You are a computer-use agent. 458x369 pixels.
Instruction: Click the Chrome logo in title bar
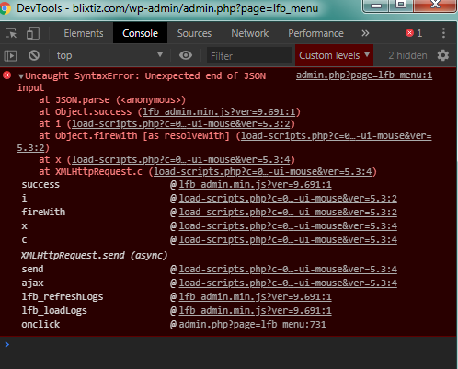(6, 8)
